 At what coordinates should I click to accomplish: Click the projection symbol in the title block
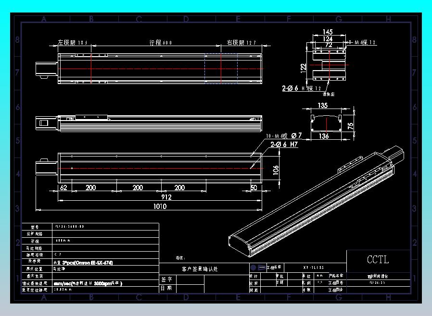(258, 267)
